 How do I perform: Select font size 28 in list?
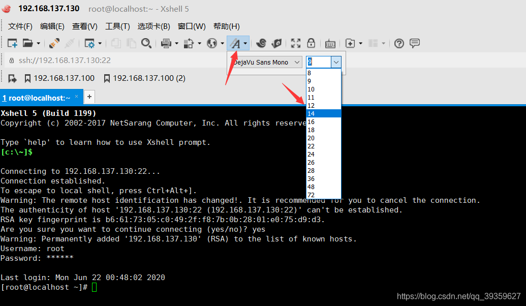click(323, 170)
